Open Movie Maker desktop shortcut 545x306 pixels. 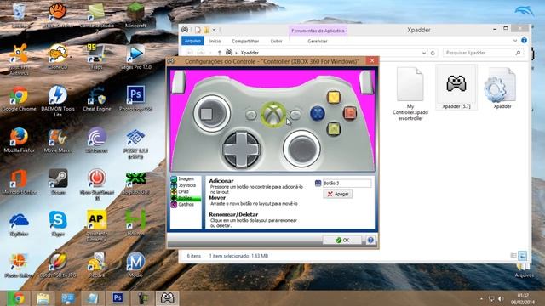coord(58,140)
